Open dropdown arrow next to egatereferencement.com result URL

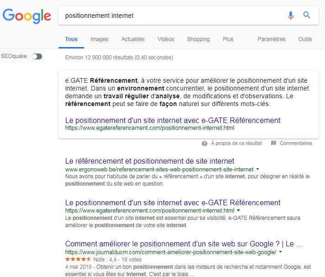(238, 210)
